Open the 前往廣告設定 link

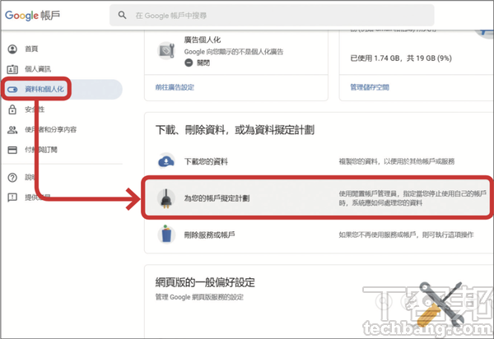175,87
